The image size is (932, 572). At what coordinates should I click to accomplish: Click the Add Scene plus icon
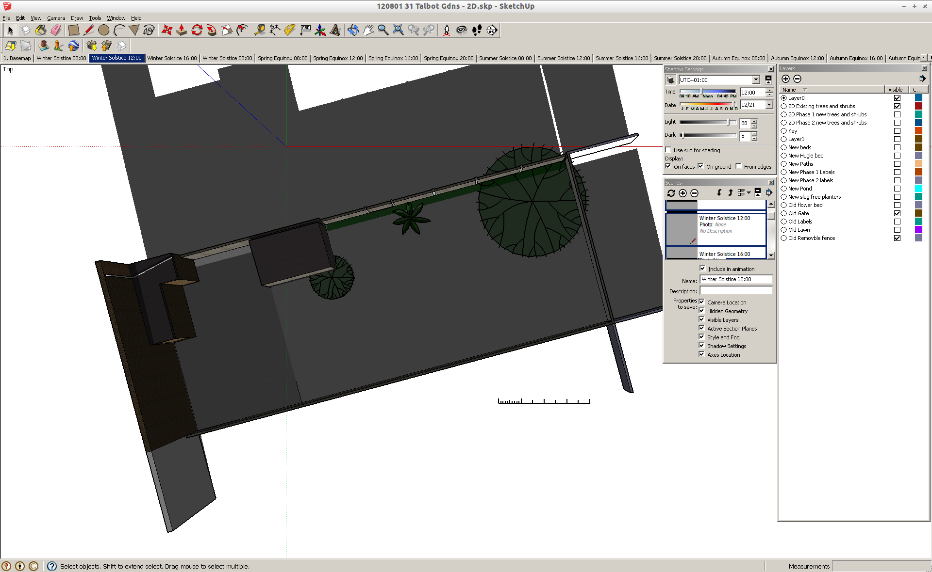pyautogui.click(x=682, y=193)
